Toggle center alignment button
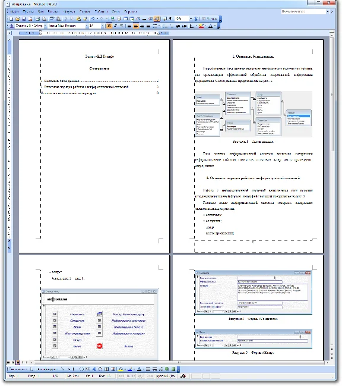The width and height of the screenshot is (342, 386). click(135, 26)
